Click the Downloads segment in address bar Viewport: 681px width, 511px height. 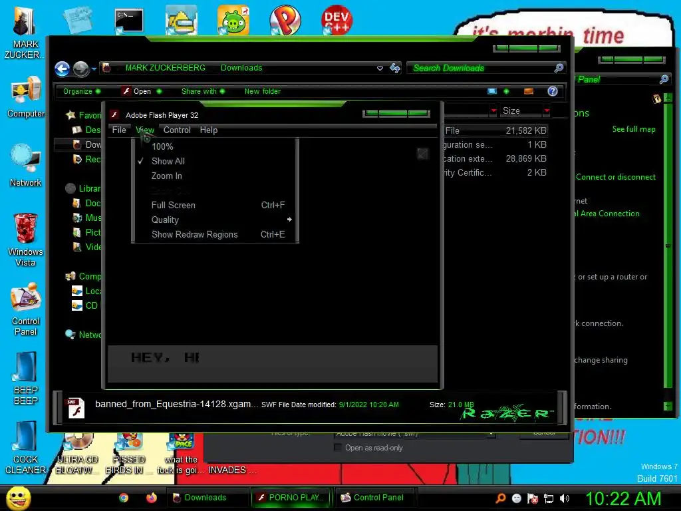tap(241, 68)
